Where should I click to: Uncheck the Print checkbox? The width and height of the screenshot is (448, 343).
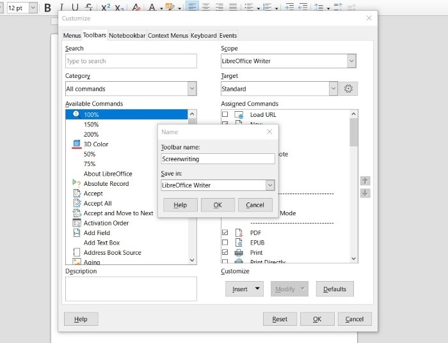coord(225,252)
